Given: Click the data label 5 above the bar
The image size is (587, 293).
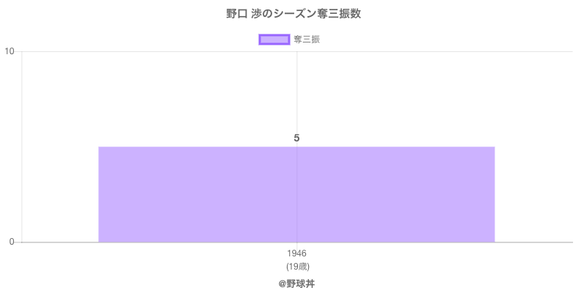Looking at the screenshot, I should tap(296, 138).
